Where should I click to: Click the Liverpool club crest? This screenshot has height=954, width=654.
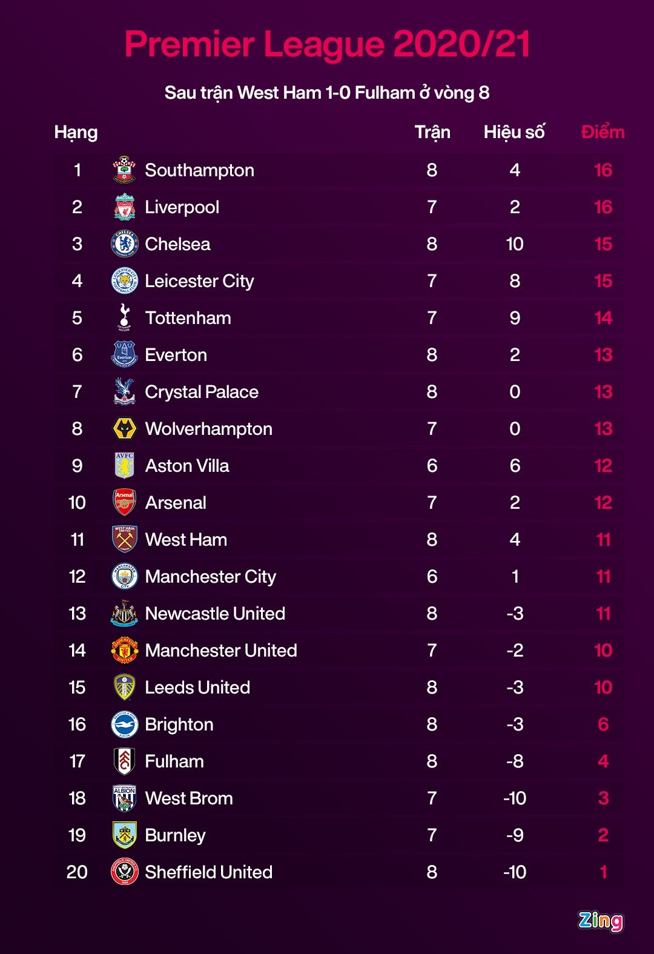pyautogui.click(x=125, y=207)
